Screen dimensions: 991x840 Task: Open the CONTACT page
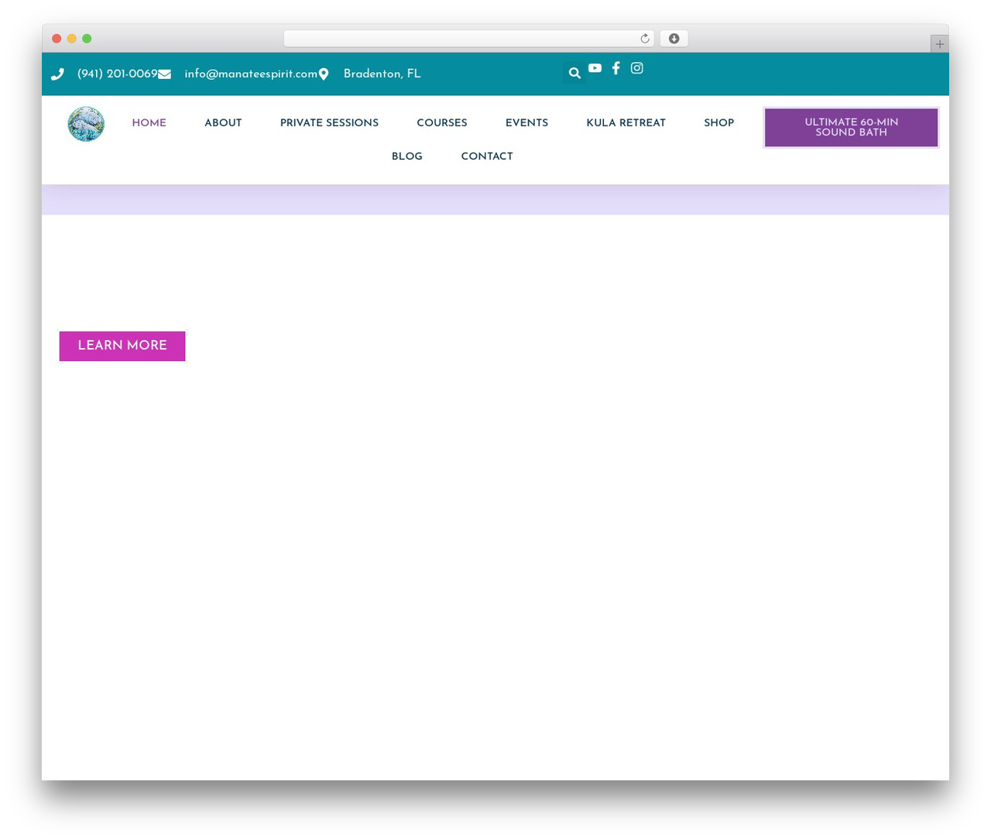487,156
